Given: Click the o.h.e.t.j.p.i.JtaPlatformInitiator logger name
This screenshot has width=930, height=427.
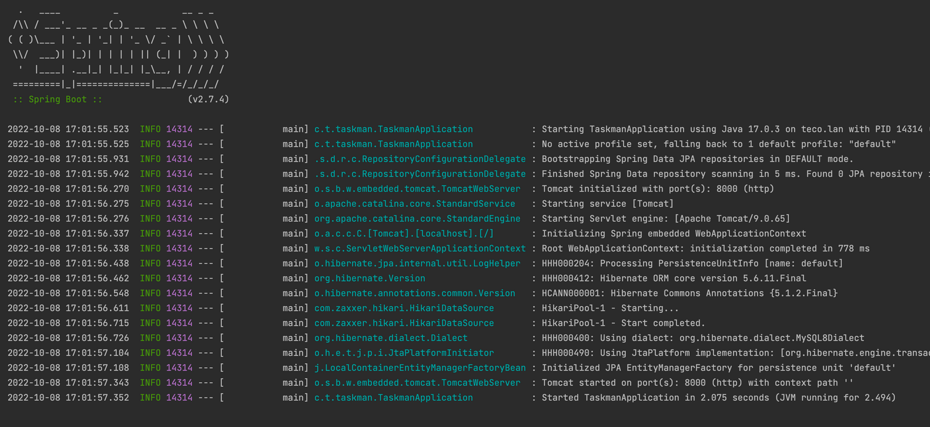Looking at the screenshot, I should [x=404, y=353].
